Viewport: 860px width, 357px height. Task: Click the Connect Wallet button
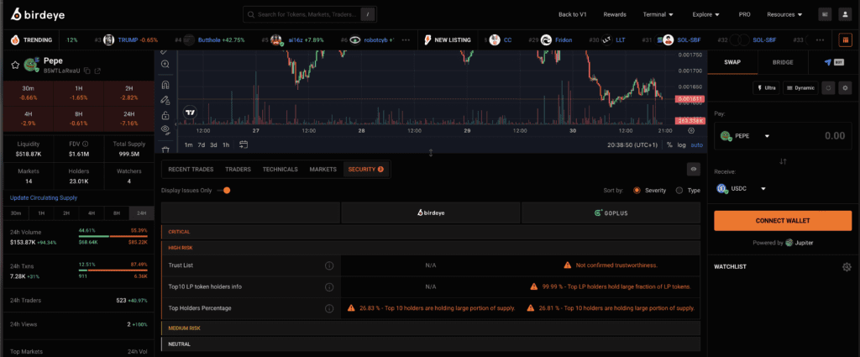pos(783,220)
